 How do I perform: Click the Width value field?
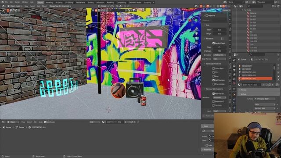tap(220, 30)
